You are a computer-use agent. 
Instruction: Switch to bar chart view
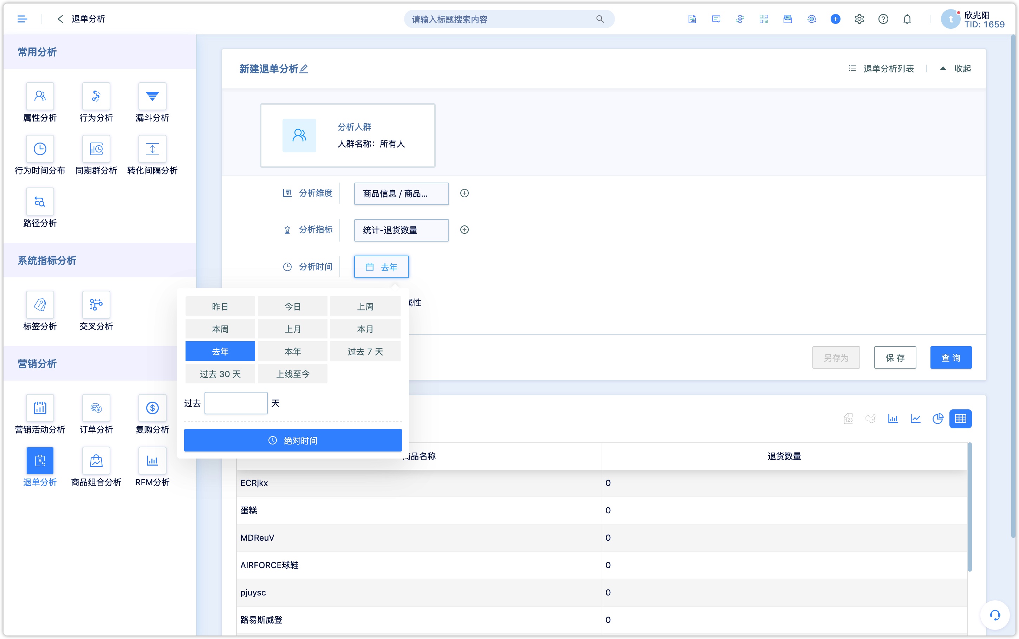[893, 419]
